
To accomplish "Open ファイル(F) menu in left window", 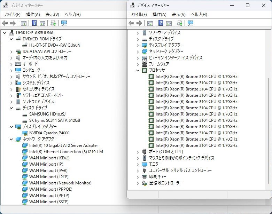I will click(x=12, y=15).
